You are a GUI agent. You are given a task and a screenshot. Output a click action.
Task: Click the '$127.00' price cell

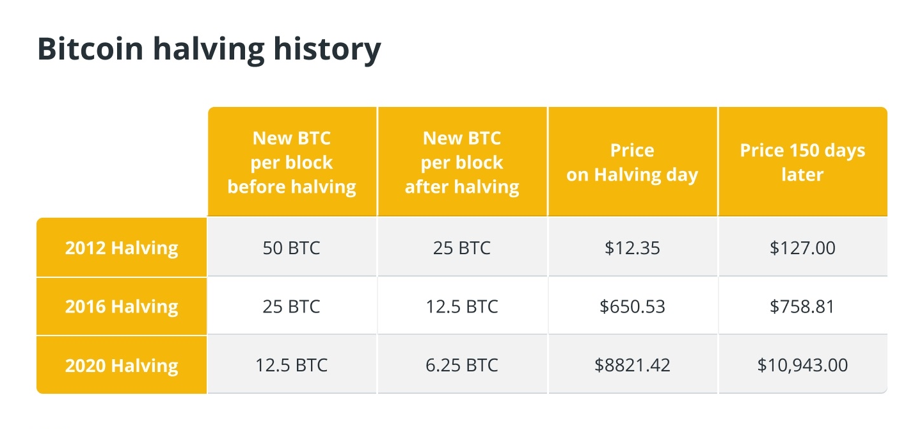click(802, 248)
